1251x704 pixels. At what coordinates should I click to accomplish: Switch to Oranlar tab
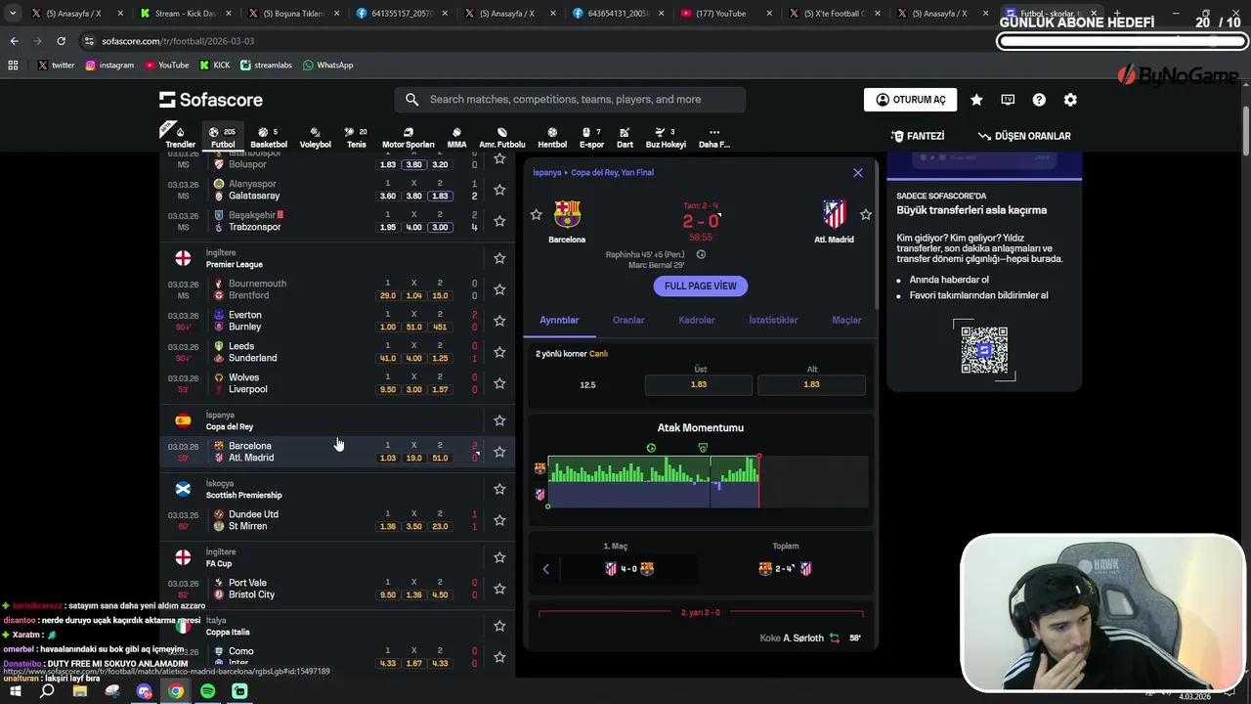tap(628, 320)
